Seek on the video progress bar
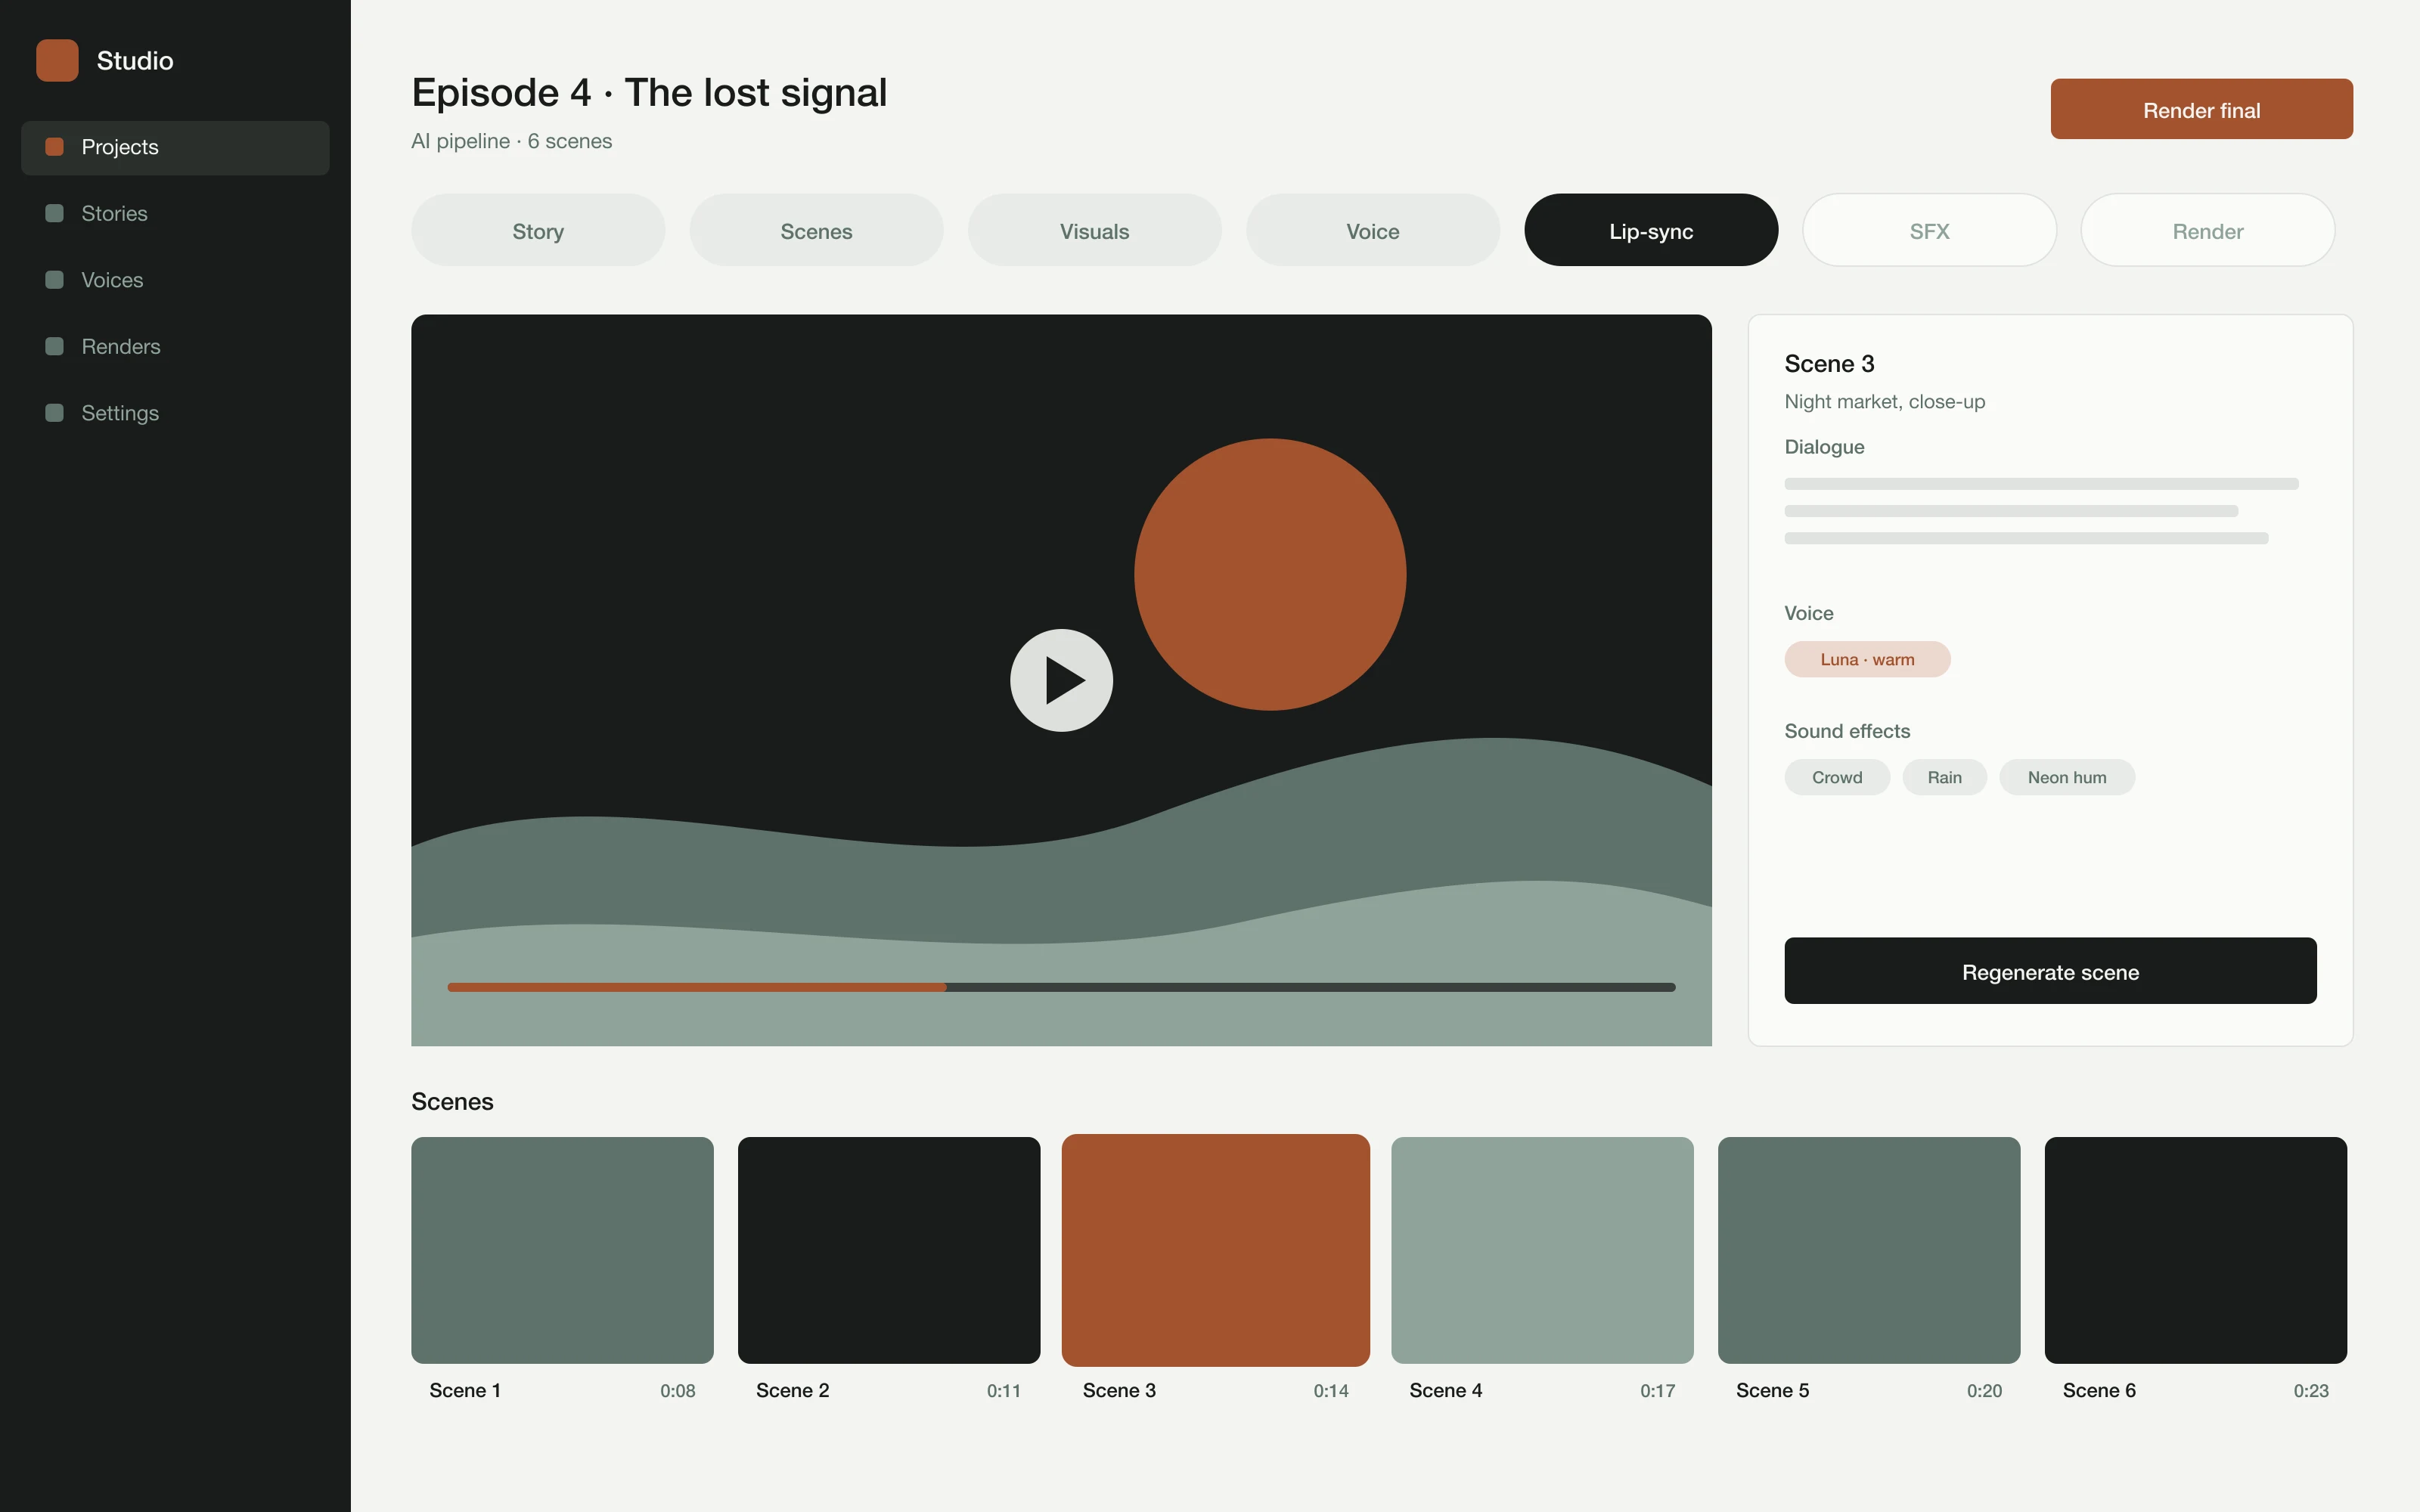This screenshot has height=1512, width=2420. [1061, 987]
